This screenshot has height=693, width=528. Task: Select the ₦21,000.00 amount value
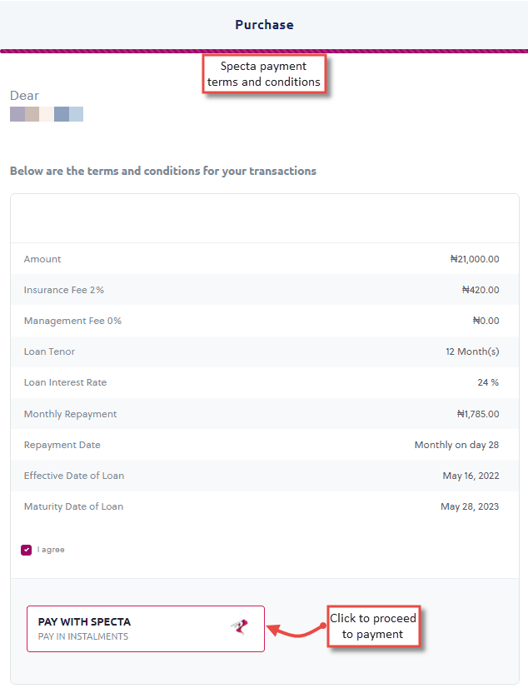point(475,259)
